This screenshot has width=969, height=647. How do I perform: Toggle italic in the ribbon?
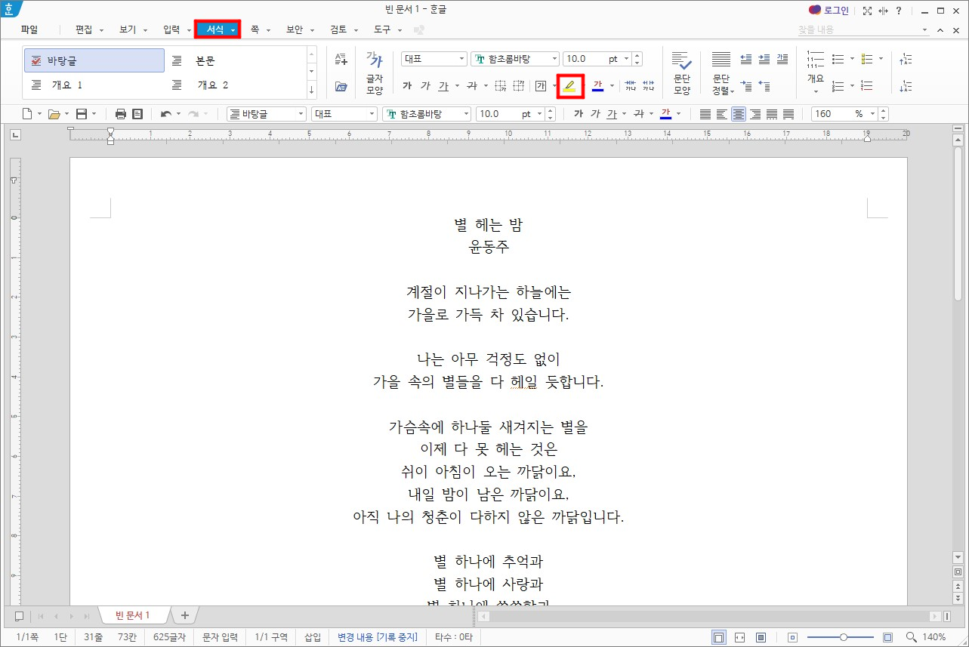(425, 85)
